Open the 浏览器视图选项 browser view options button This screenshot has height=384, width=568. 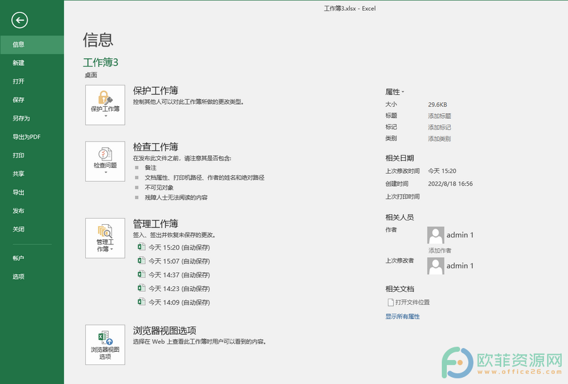105,344
